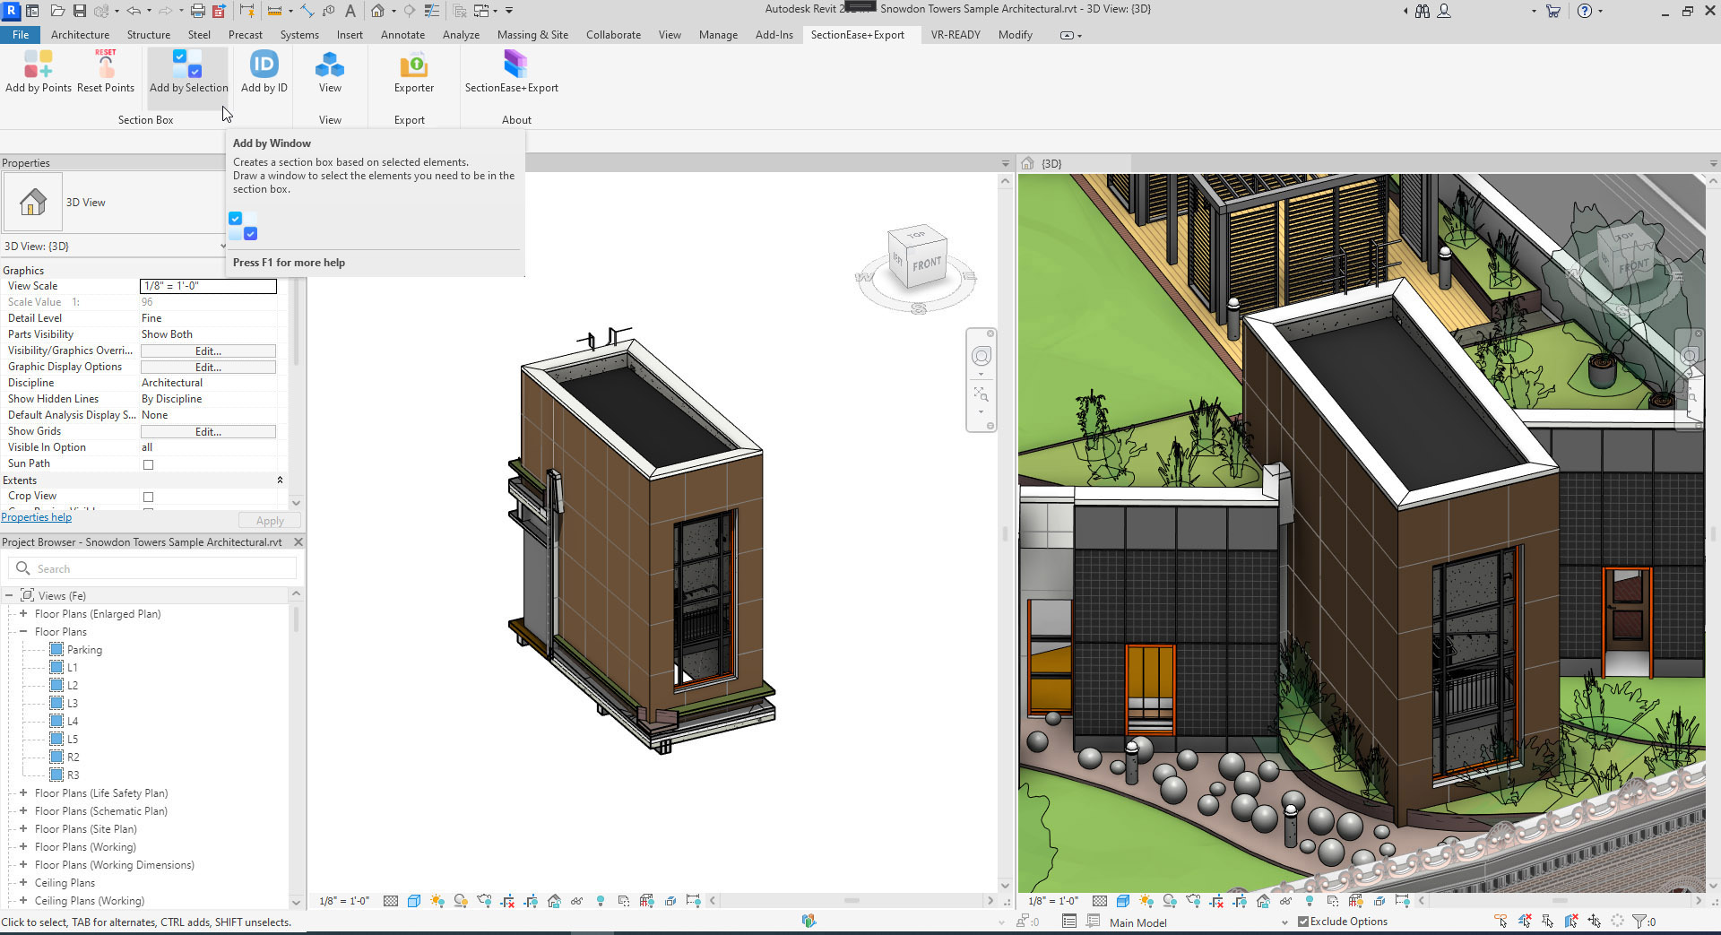Uncheck Exclude Options in status bar
This screenshot has height=935, width=1721.
(1303, 922)
